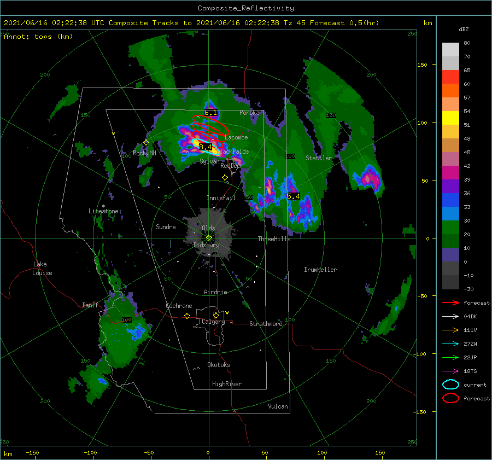The width and height of the screenshot is (492, 460).
Task: Pick the red 65–60 dBZ color band
Action: (x=450, y=77)
